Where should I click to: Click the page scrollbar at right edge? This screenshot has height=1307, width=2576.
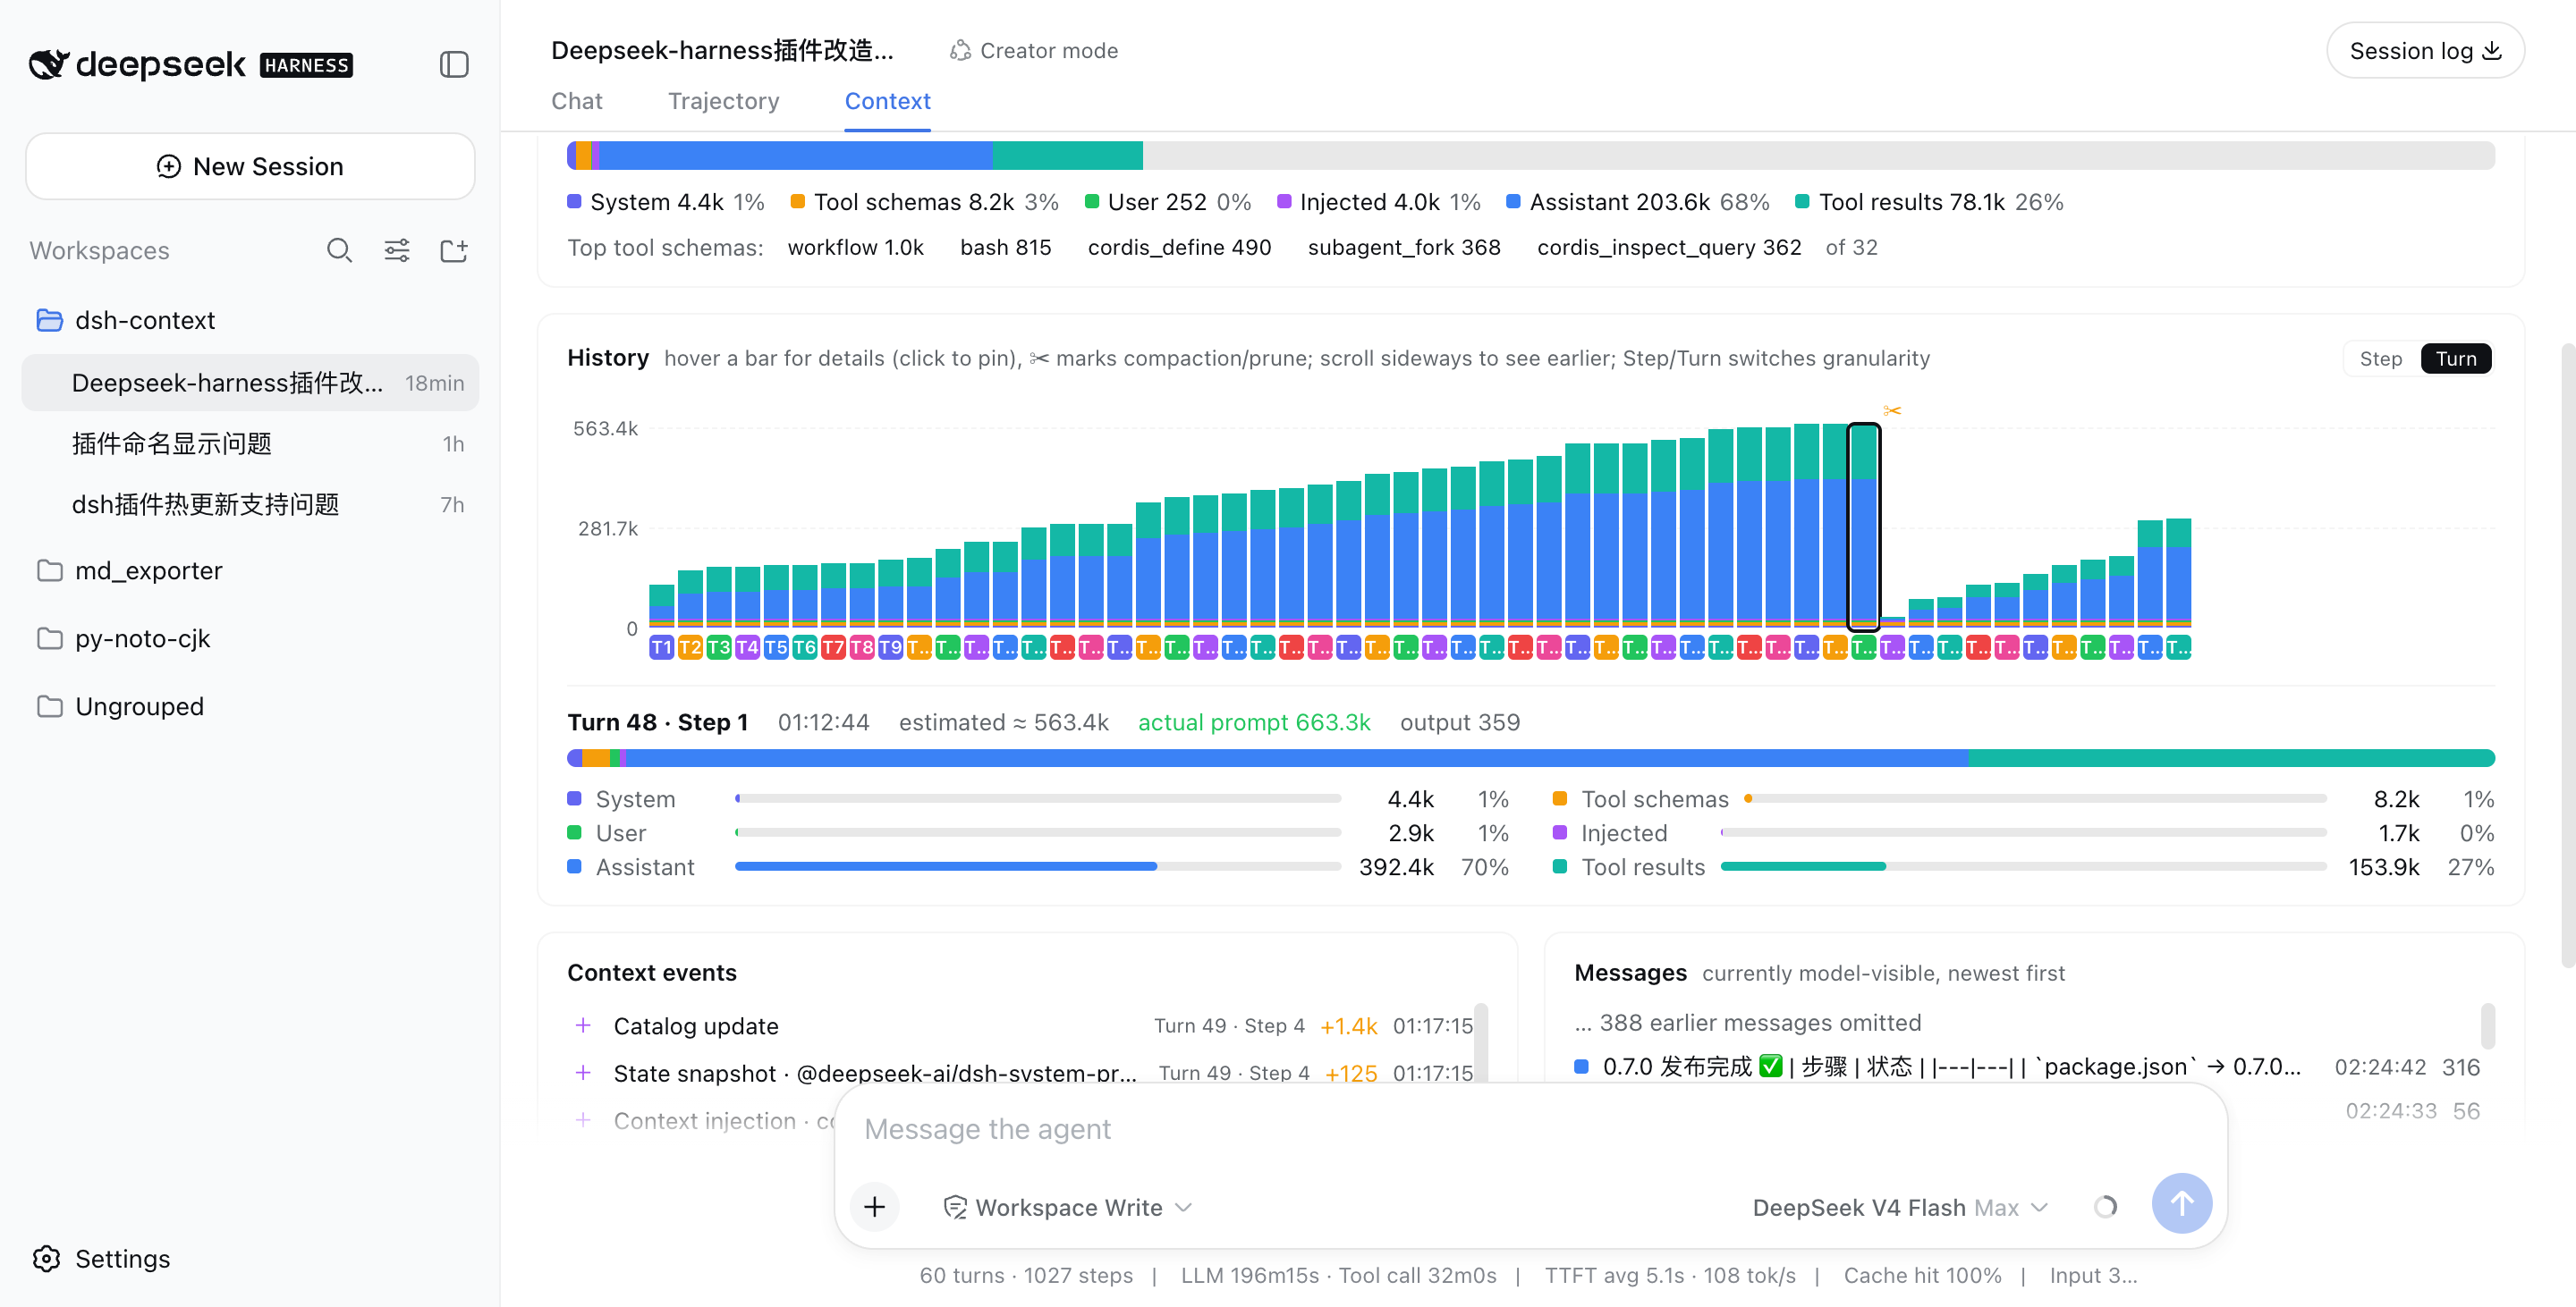(2567, 655)
